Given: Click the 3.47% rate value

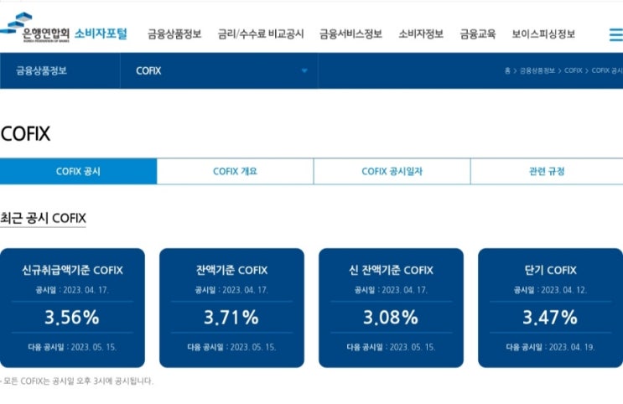Looking at the screenshot, I should tap(550, 318).
